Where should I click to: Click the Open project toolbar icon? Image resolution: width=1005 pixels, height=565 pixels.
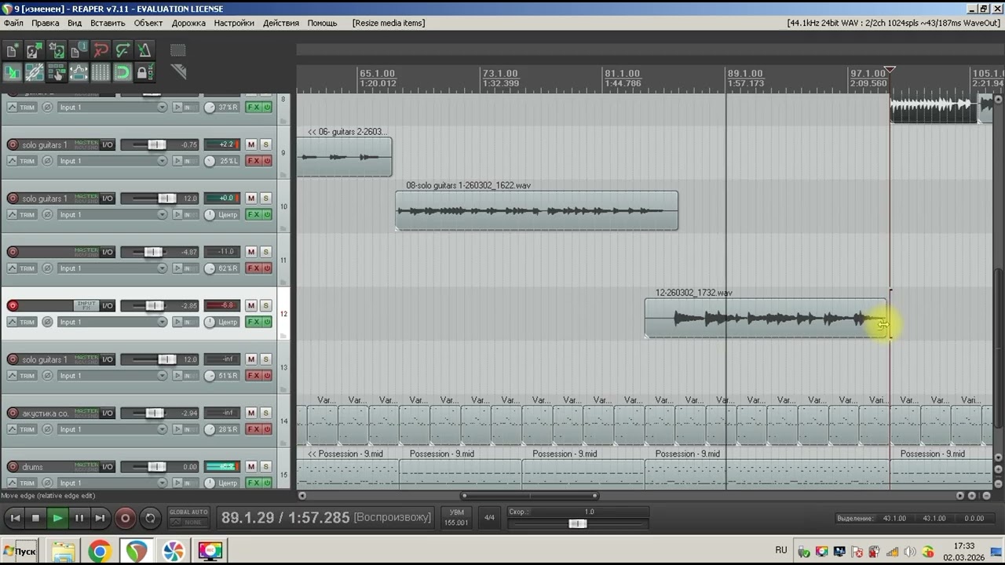[35, 51]
